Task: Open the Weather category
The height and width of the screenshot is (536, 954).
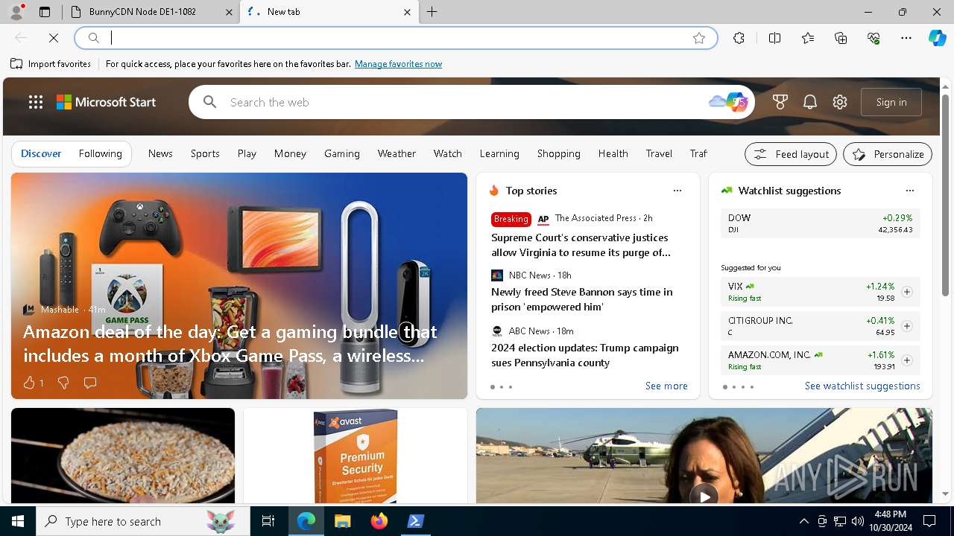Action: (397, 153)
